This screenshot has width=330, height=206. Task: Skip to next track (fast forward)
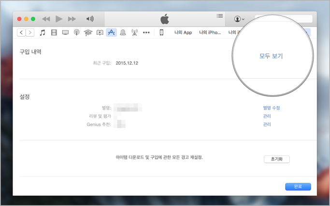point(72,19)
